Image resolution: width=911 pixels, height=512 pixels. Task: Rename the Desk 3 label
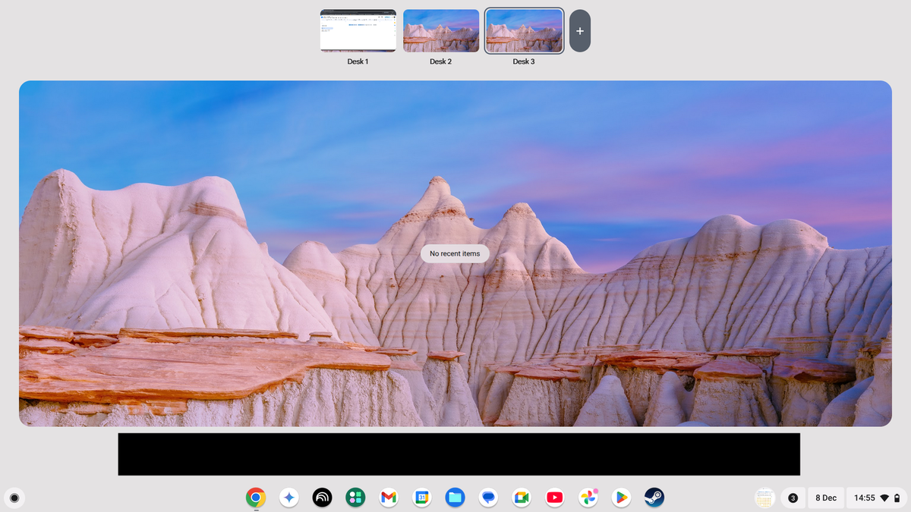click(x=524, y=61)
